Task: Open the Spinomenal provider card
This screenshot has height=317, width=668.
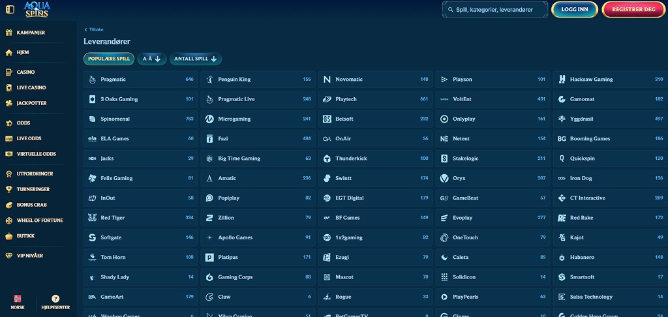Action: tap(141, 119)
